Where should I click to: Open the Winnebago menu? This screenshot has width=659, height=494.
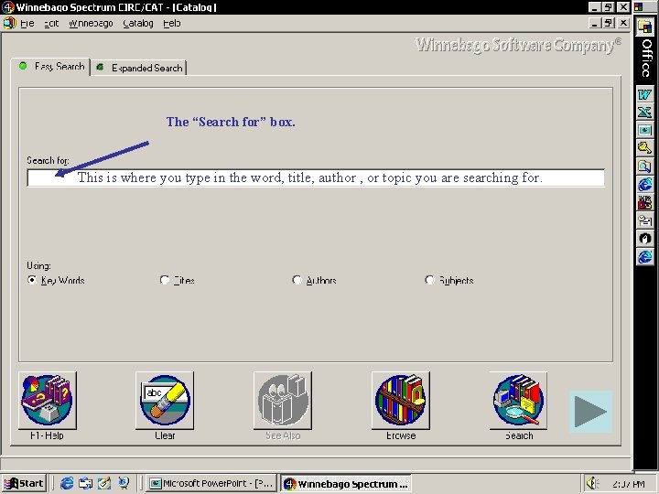(x=91, y=24)
